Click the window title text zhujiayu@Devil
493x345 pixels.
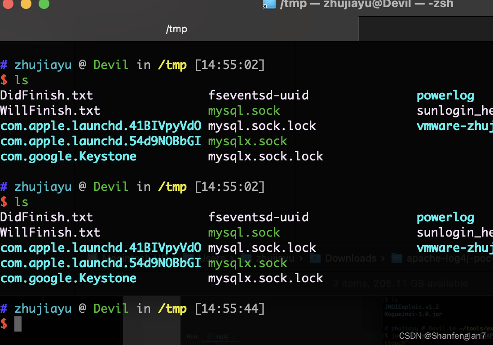(367, 4)
